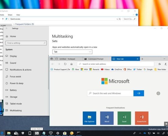Screen dimensions: 168x136
Task: Open the Google favorite
Action: point(148,70)
